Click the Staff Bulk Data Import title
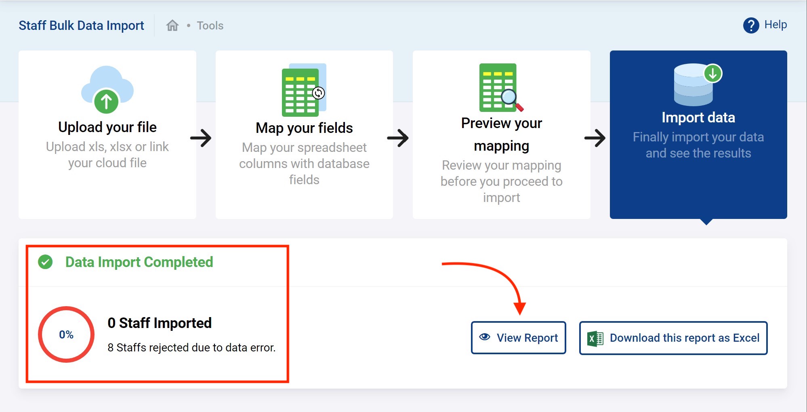This screenshot has width=807, height=412. (81, 25)
